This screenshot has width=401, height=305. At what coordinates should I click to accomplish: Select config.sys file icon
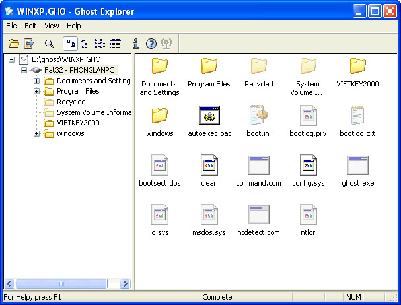tap(308, 165)
